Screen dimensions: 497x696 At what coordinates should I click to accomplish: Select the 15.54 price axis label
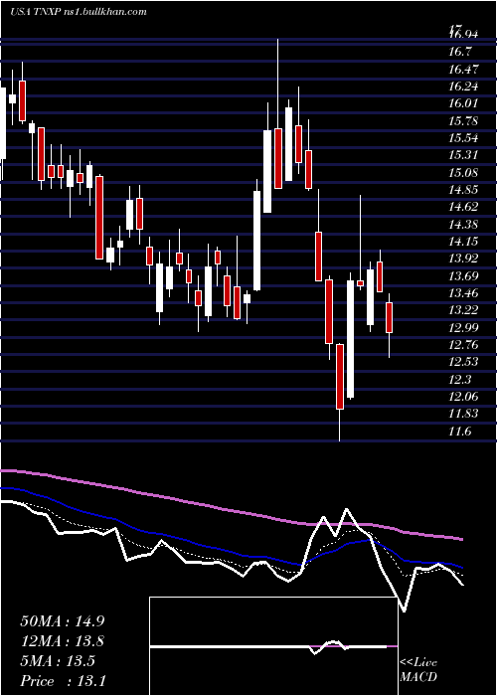point(464,137)
